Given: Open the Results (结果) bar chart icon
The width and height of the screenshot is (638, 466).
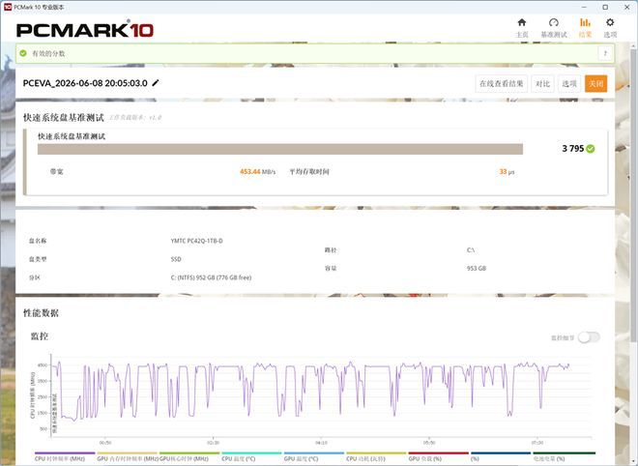Looking at the screenshot, I should (x=585, y=28).
